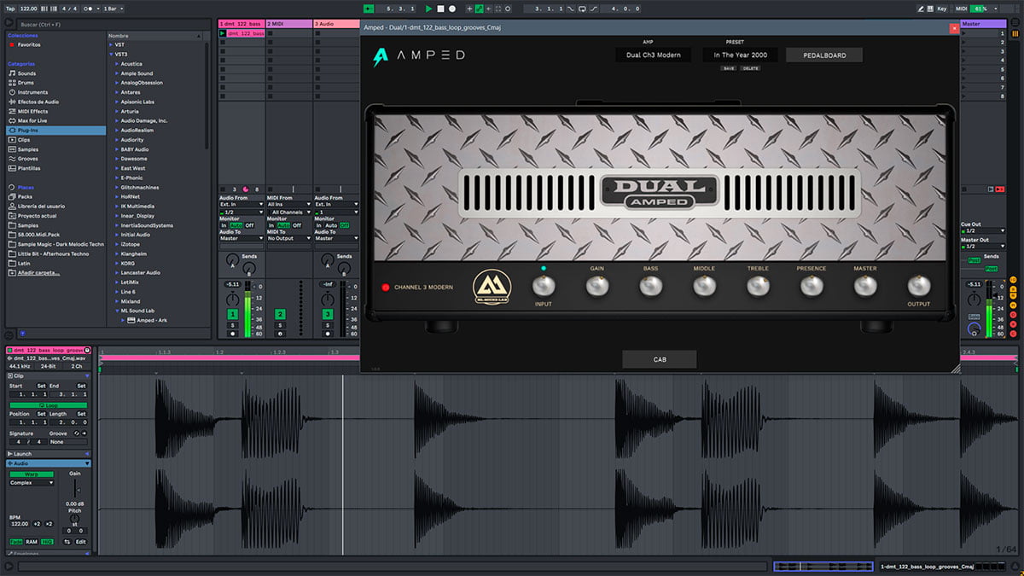The height and width of the screenshot is (576, 1024).
Task: Open track 1 Audio To Master dropdown
Action: coord(241,239)
